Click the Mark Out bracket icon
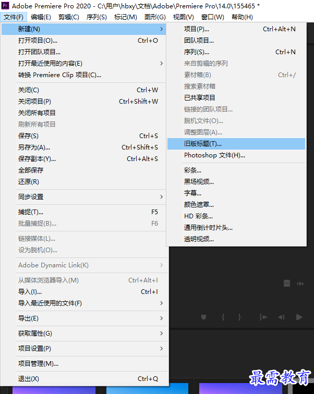The image size is (314, 394). [x=239, y=317]
